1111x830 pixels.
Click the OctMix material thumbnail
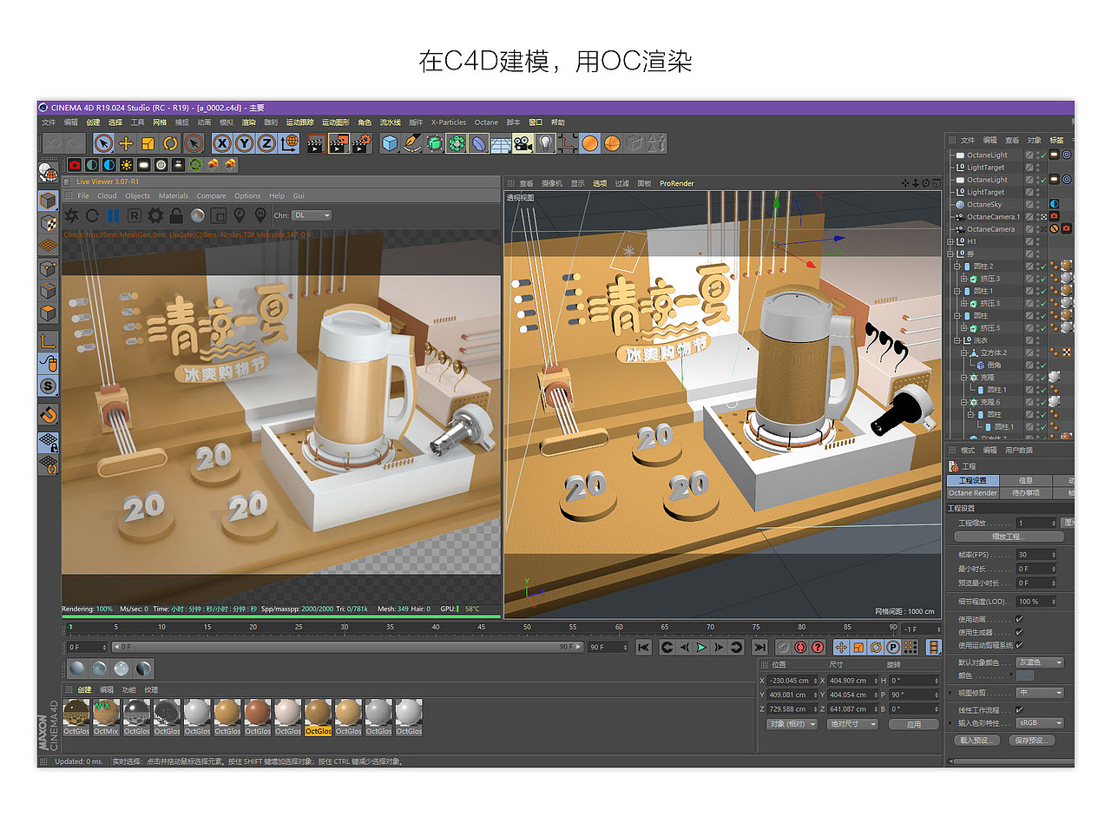point(106,716)
